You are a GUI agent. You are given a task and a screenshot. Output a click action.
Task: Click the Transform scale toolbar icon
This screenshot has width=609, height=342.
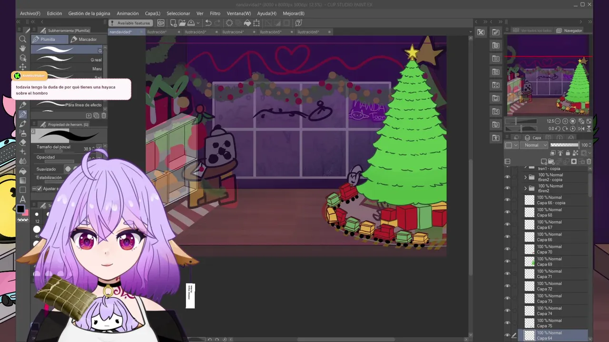coord(256,23)
